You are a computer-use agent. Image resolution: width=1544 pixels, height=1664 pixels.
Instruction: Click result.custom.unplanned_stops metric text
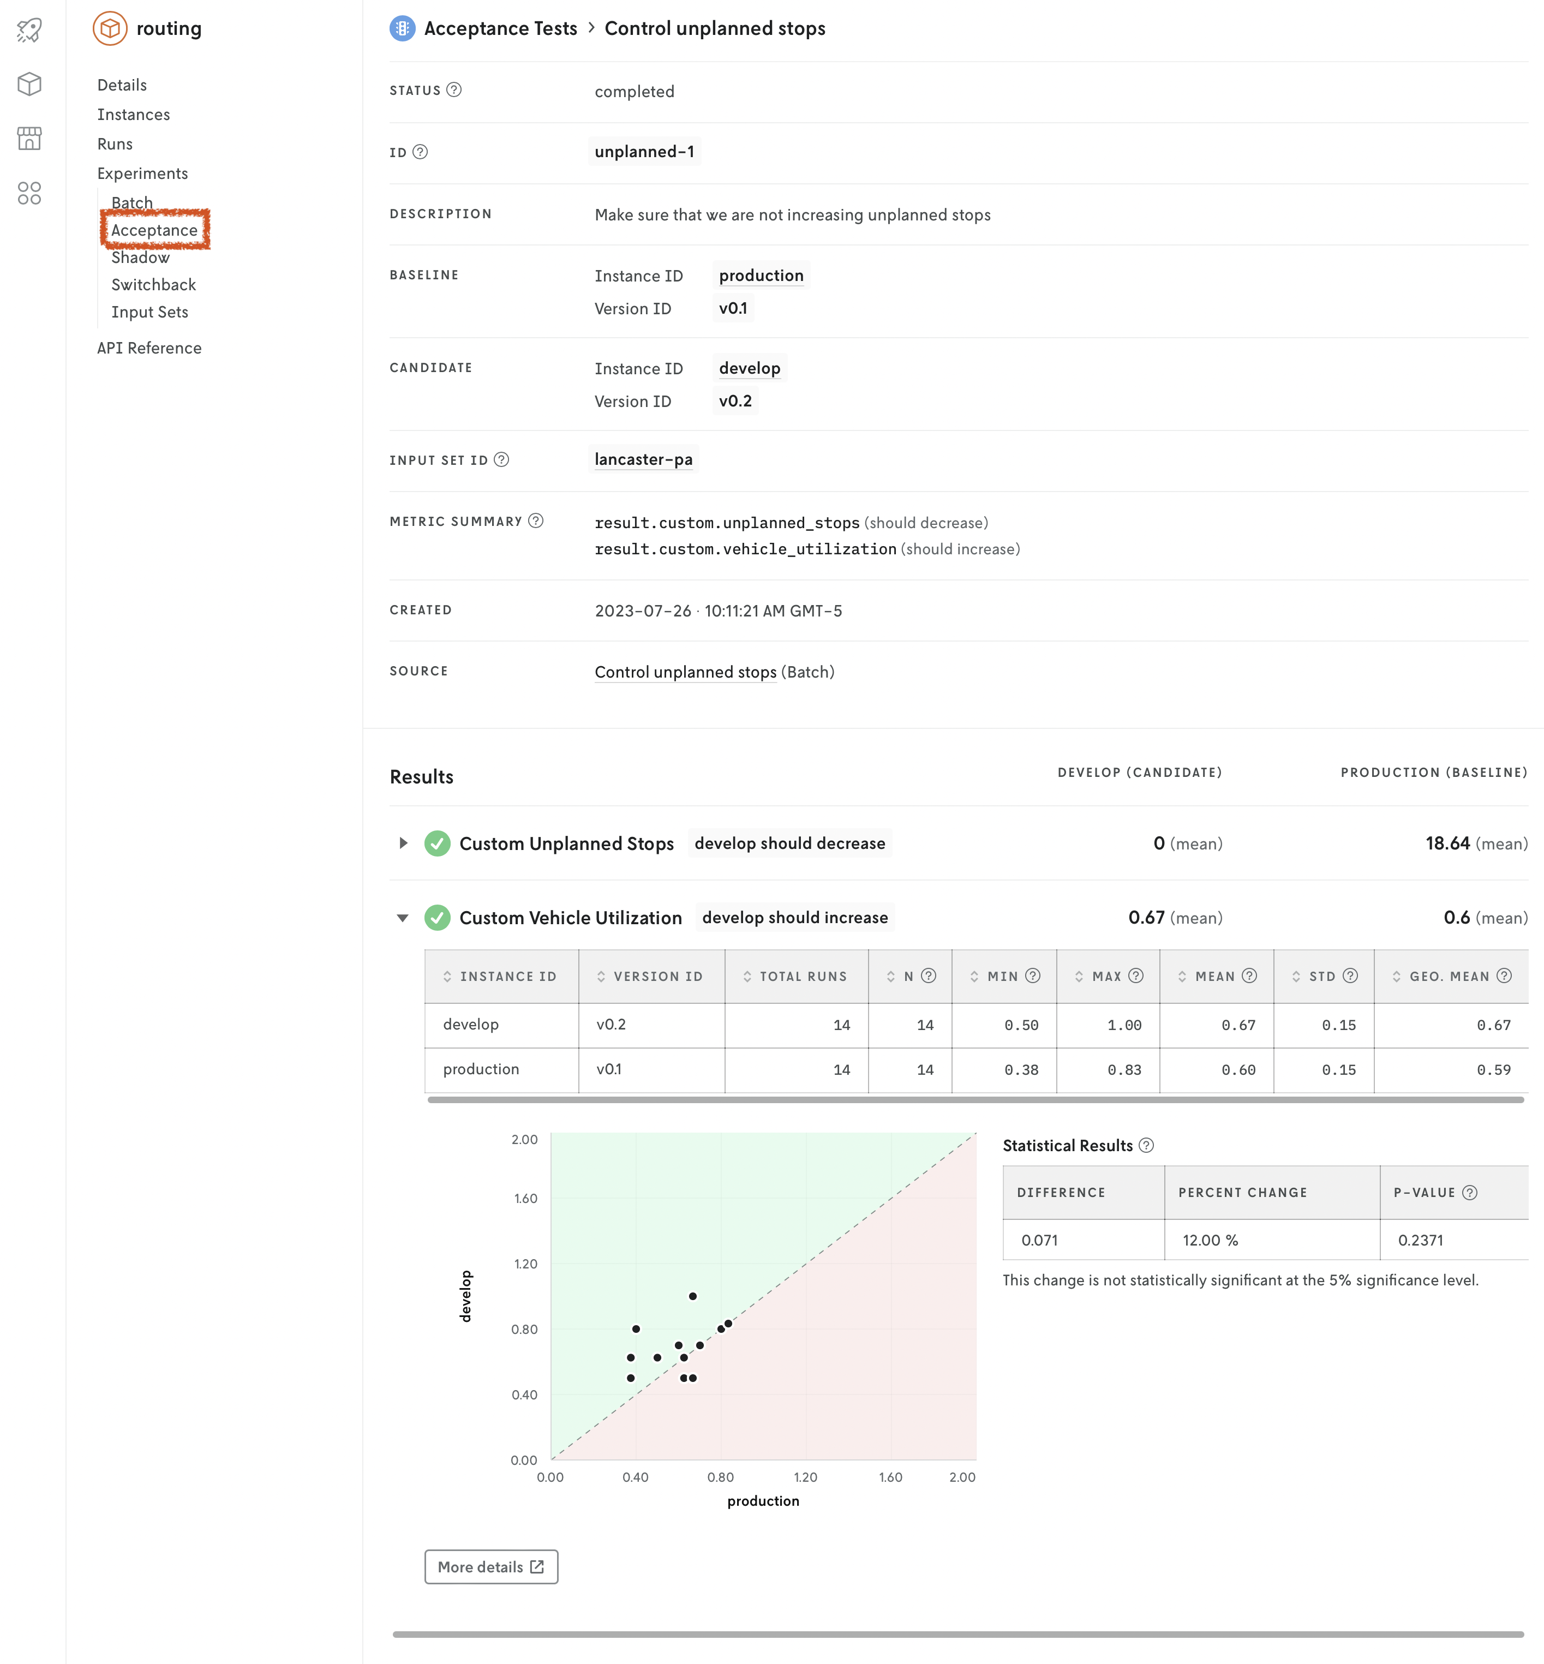click(x=727, y=523)
